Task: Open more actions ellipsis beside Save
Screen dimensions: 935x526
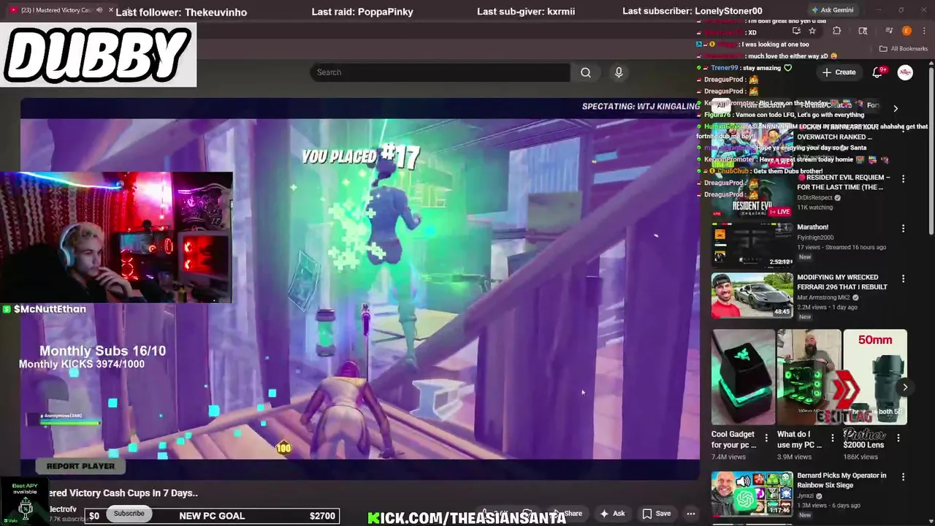Action: [690, 514]
